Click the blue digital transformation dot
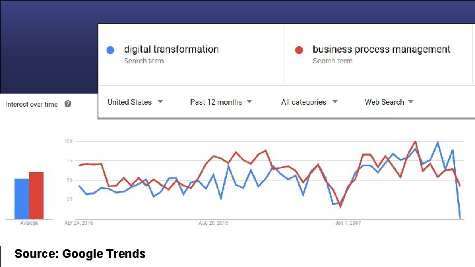 click(111, 49)
